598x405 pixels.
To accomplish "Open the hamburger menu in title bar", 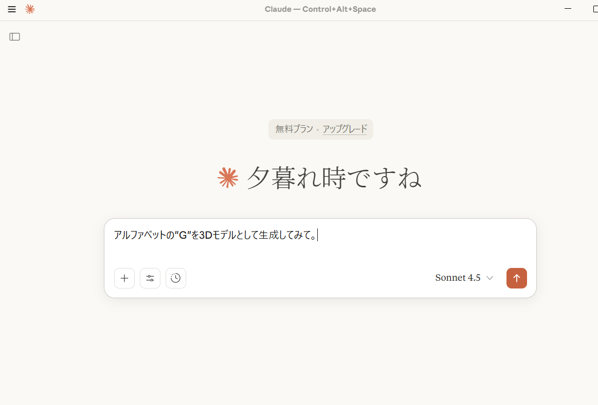I will pyautogui.click(x=12, y=9).
